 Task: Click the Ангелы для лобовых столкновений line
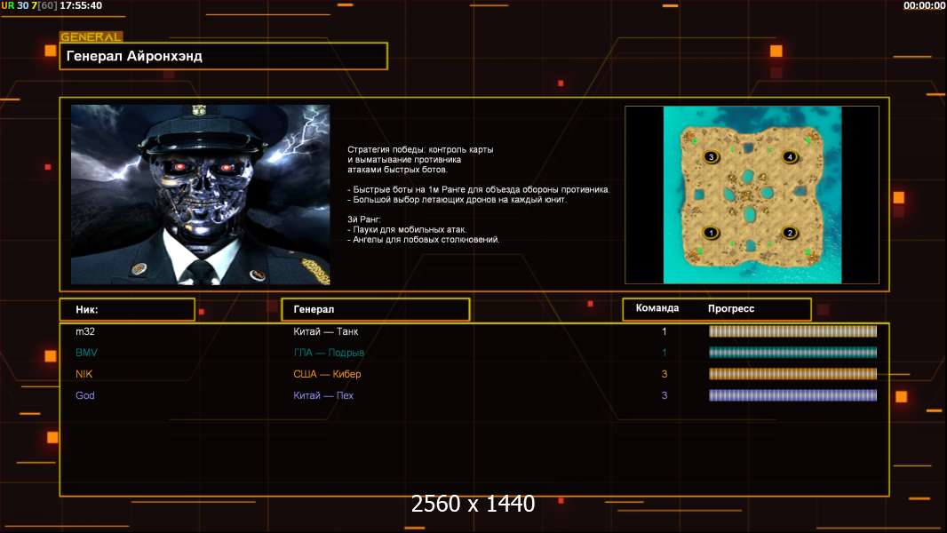tap(424, 240)
